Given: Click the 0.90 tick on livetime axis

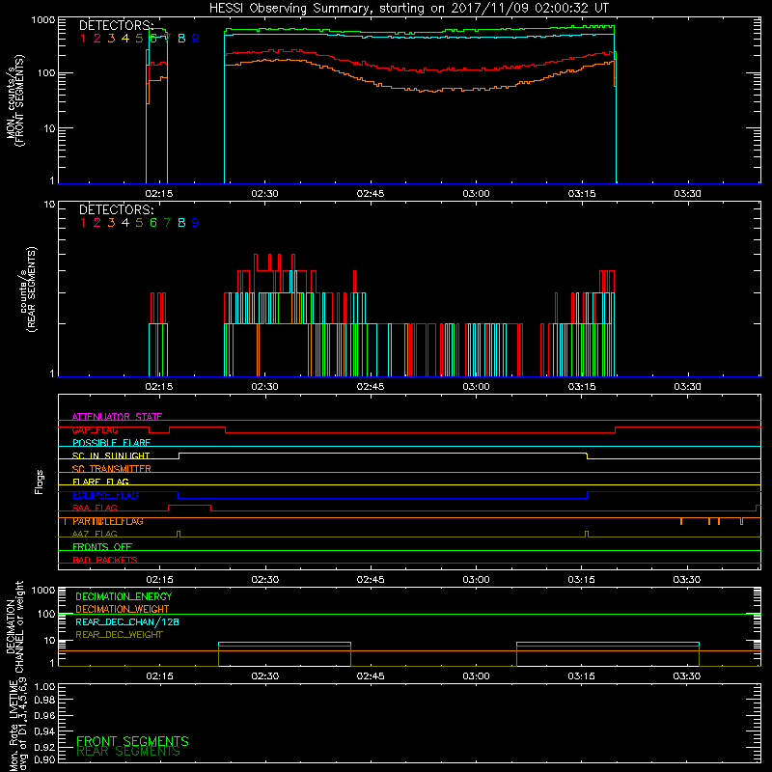Looking at the screenshot, I should 44,759.
